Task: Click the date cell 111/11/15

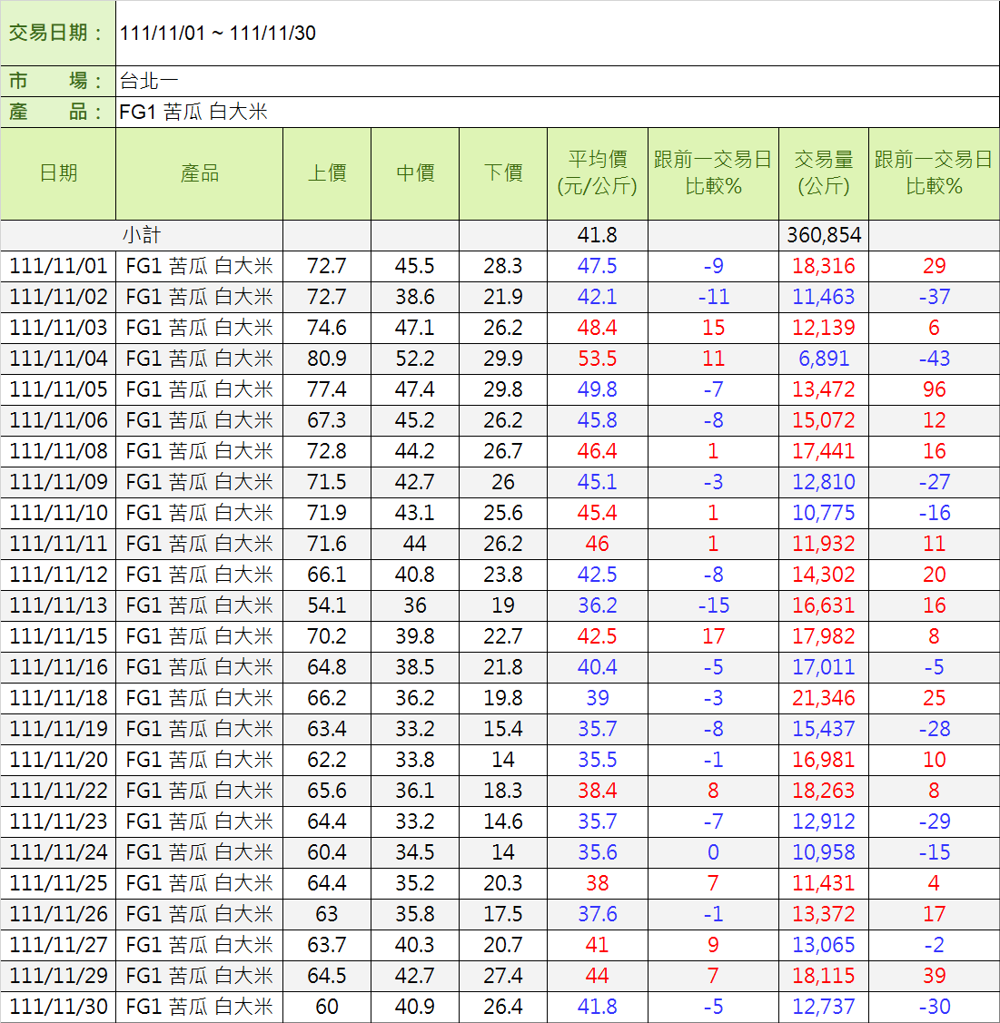Action: (x=58, y=636)
